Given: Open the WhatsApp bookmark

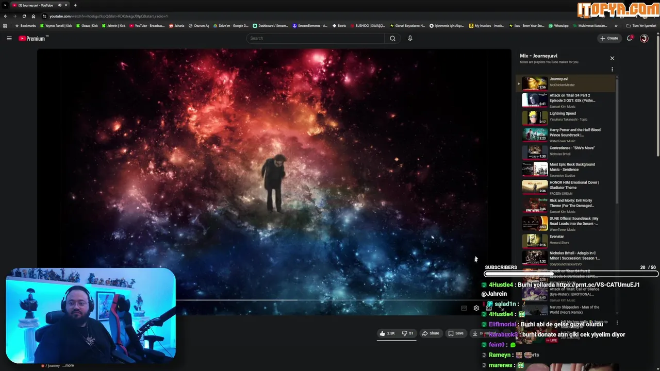Looking at the screenshot, I should 558,26.
